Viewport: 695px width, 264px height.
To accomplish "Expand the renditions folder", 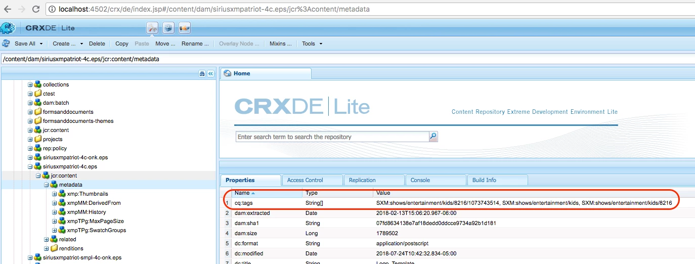I will (x=47, y=248).
